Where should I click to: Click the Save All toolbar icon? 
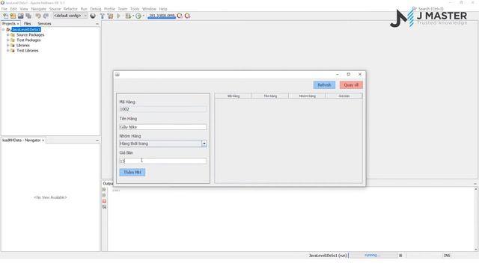[x=28, y=16]
